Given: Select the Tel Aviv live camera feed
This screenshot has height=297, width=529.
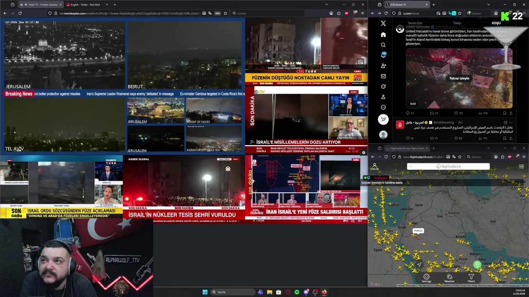Looking at the screenshot, I should (64, 125).
